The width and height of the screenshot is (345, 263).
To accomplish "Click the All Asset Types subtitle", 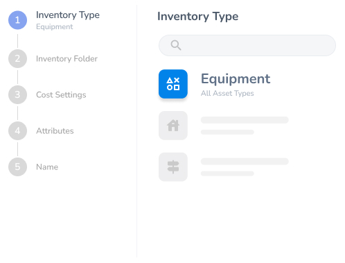I will coord(227,93).
